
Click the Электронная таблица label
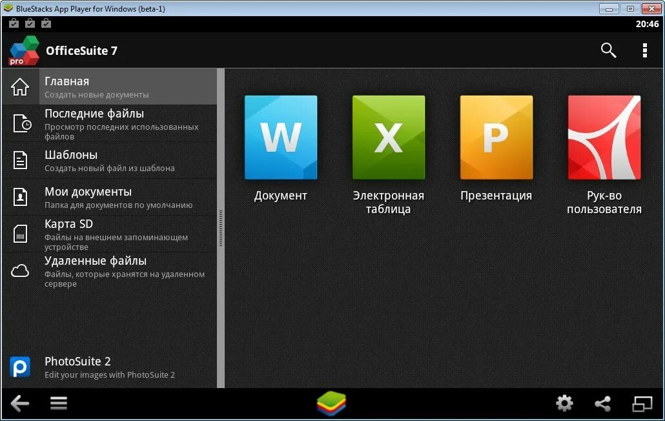click(389, 202)
